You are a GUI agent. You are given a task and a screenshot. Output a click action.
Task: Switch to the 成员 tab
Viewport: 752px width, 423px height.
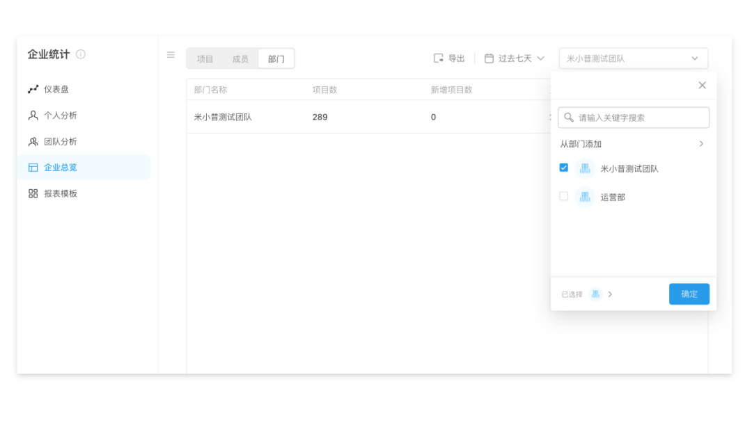[x=240, y=59]
